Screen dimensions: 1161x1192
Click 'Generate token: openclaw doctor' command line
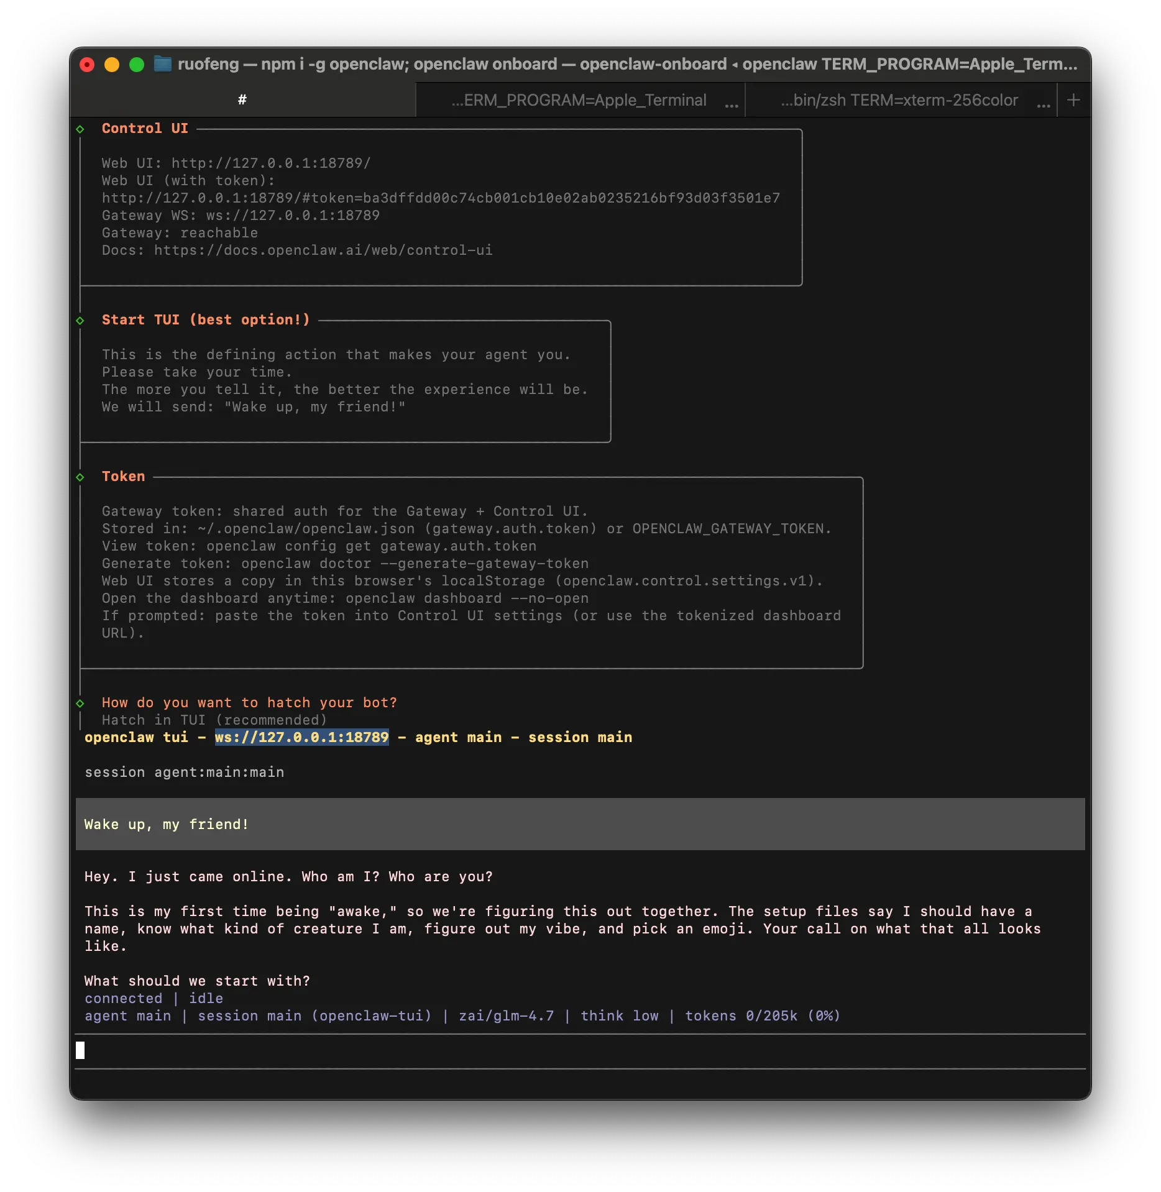point(345,564)
